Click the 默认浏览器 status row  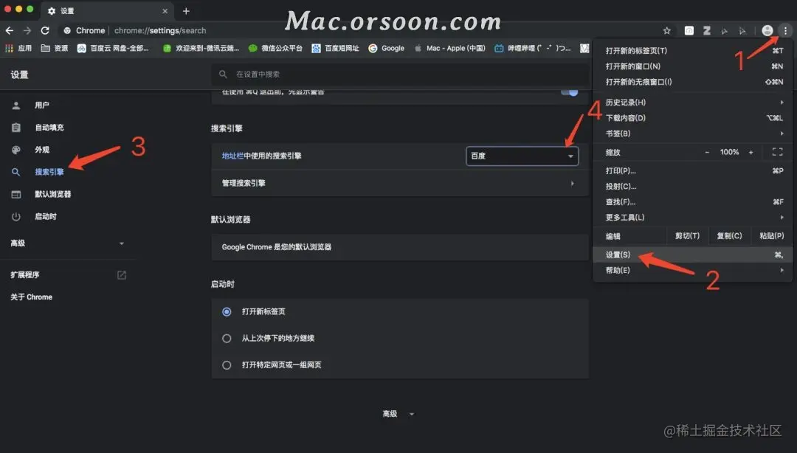[x=400, y=247]
